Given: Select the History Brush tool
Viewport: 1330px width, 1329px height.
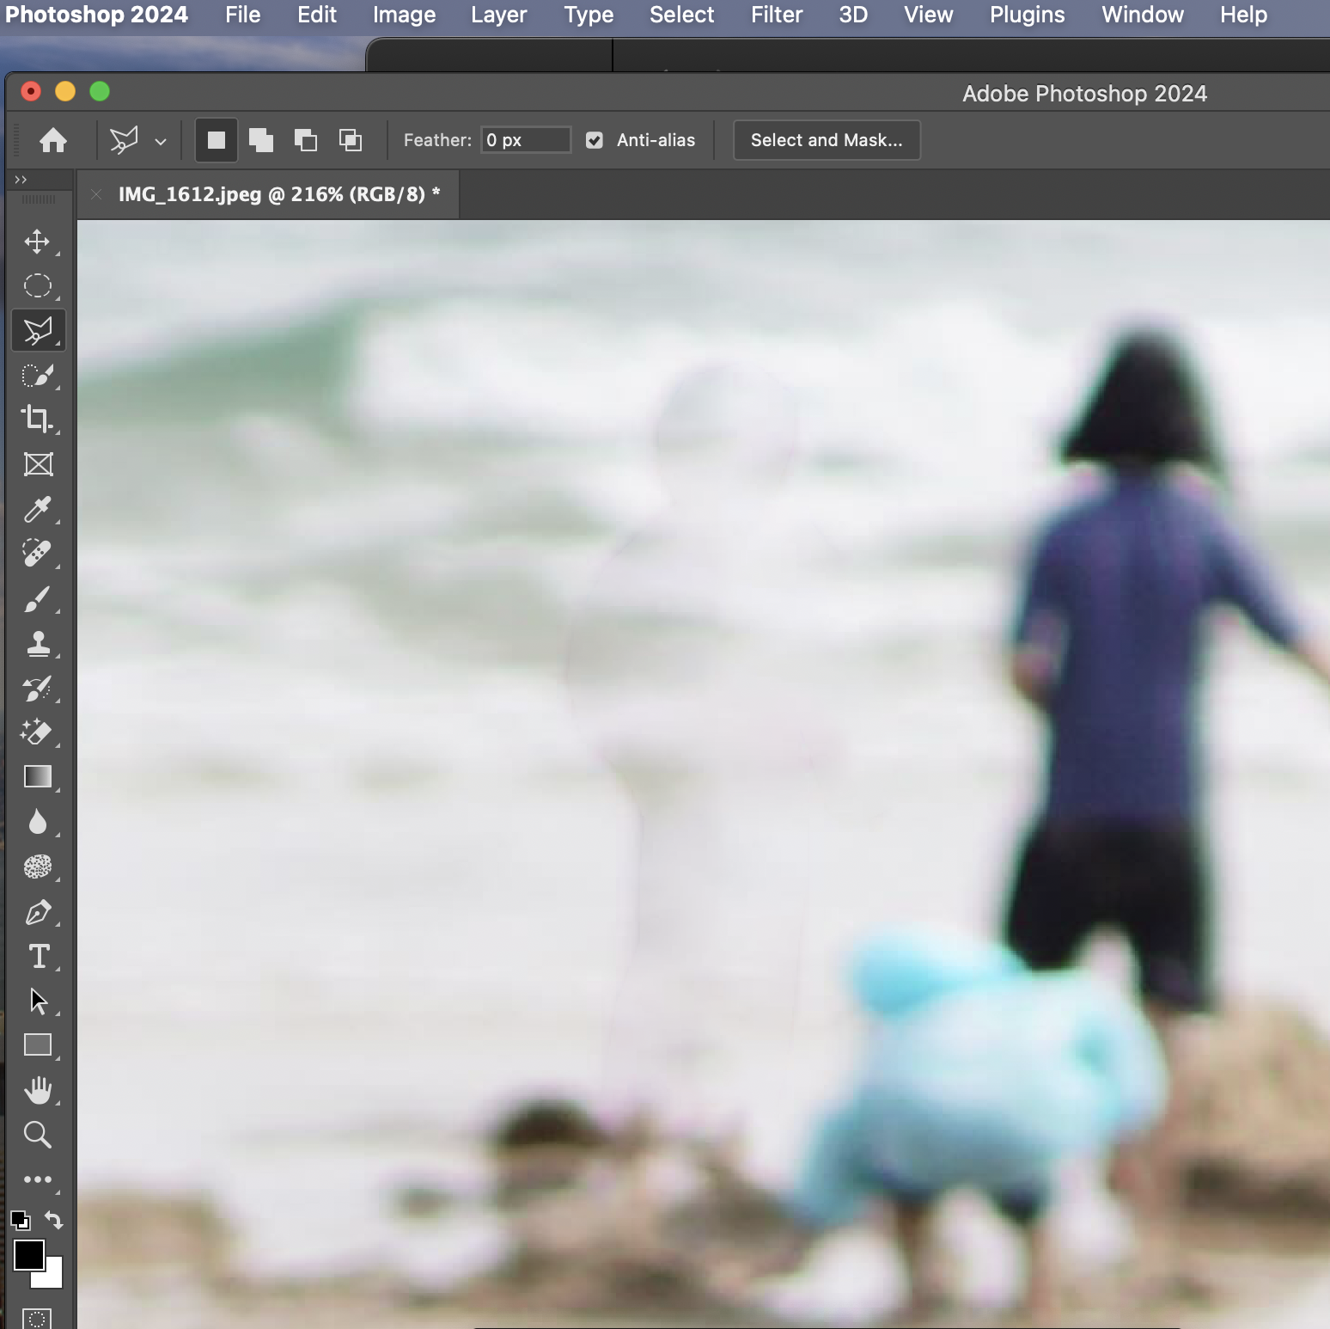Looking at the screenshot, I should [x=37, y=688].
